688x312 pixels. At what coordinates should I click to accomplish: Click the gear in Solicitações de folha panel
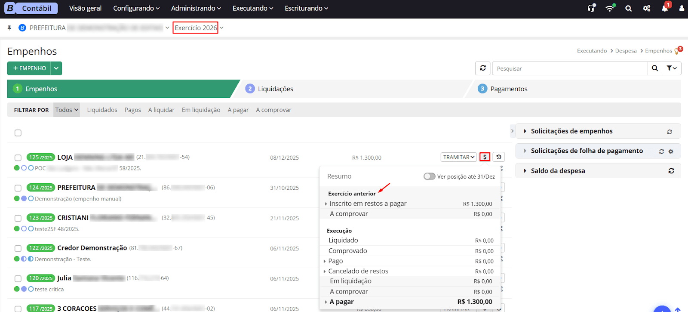671,151
